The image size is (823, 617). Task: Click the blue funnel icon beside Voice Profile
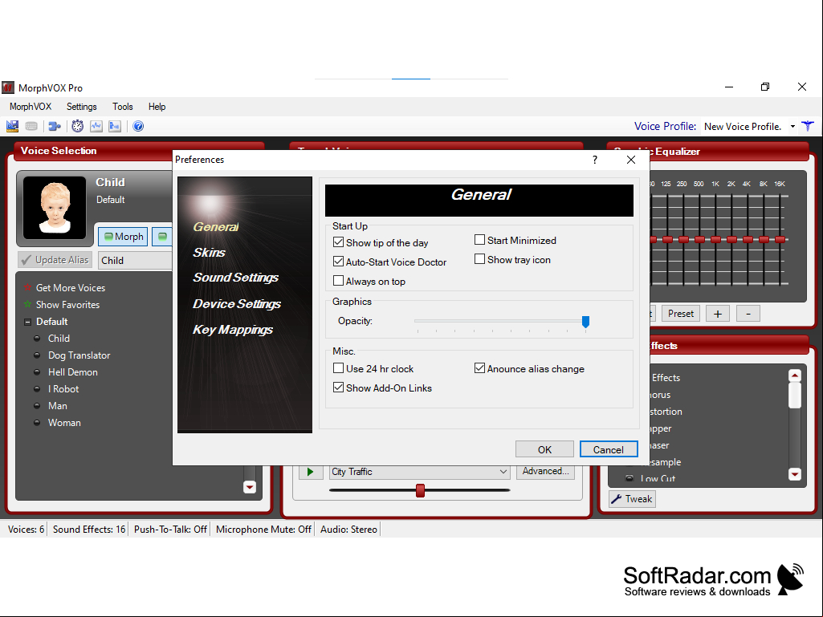pyautogui.click(x=808, y=126)
